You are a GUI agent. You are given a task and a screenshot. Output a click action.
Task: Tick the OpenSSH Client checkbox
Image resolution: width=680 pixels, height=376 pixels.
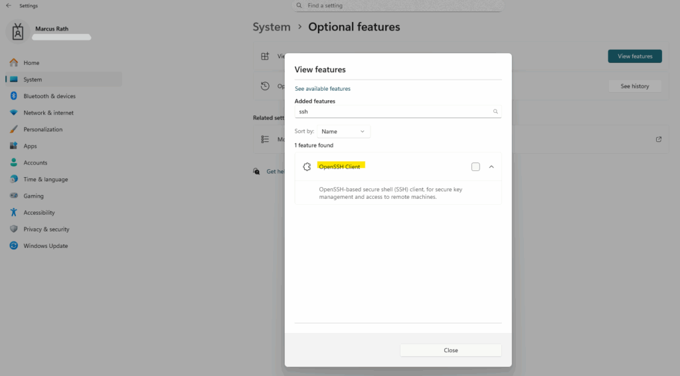(x=475, y=166)
